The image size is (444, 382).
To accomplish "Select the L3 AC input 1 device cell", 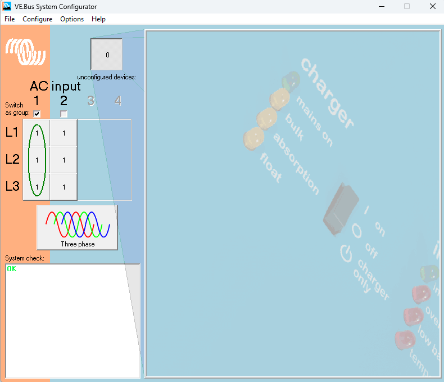I will coord(37,187).
